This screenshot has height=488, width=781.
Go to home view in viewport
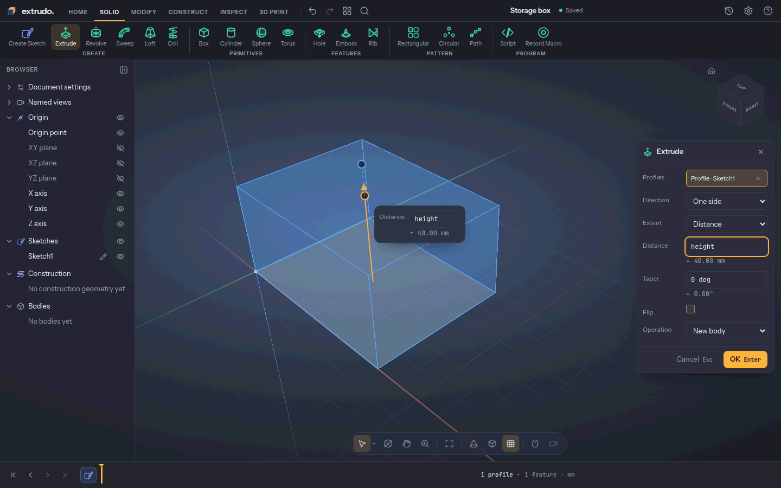[x=712, y=71]
